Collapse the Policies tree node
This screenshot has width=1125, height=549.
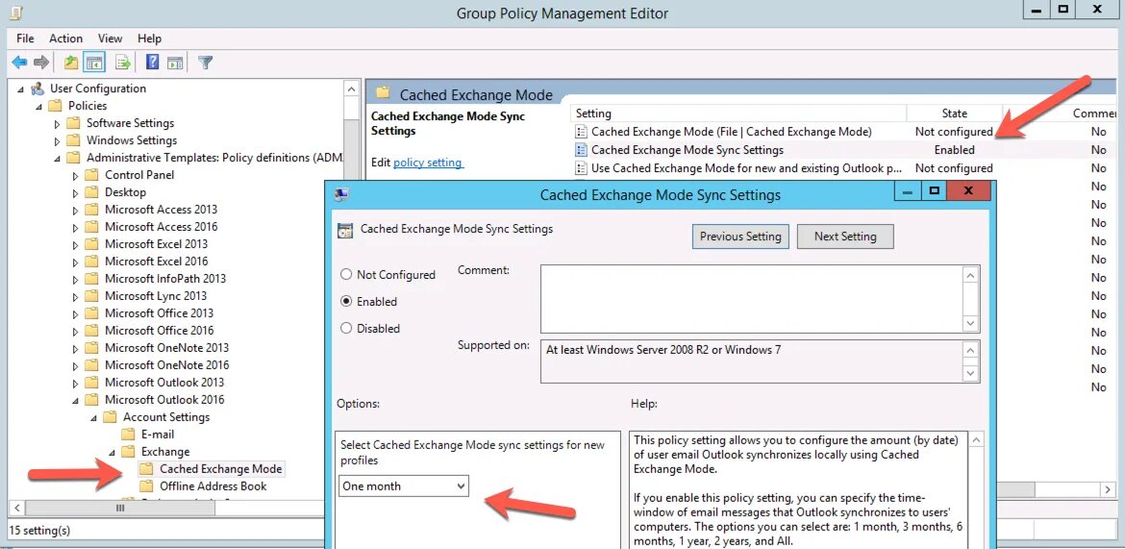tap(39, 106)
